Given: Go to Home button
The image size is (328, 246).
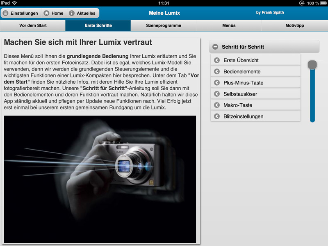Looking at the screenshot, I should tap(54, 13).
